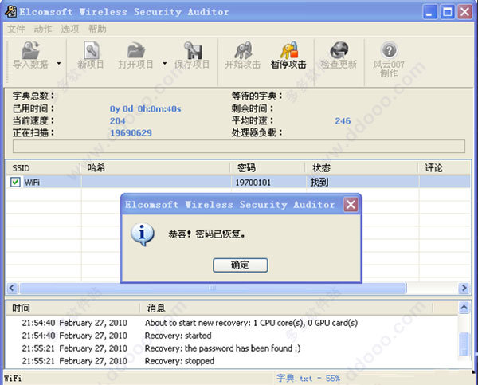Click the horizontal scrollbar right arrow
Viewport: 478px width, 385px height.
pos(464,288)
